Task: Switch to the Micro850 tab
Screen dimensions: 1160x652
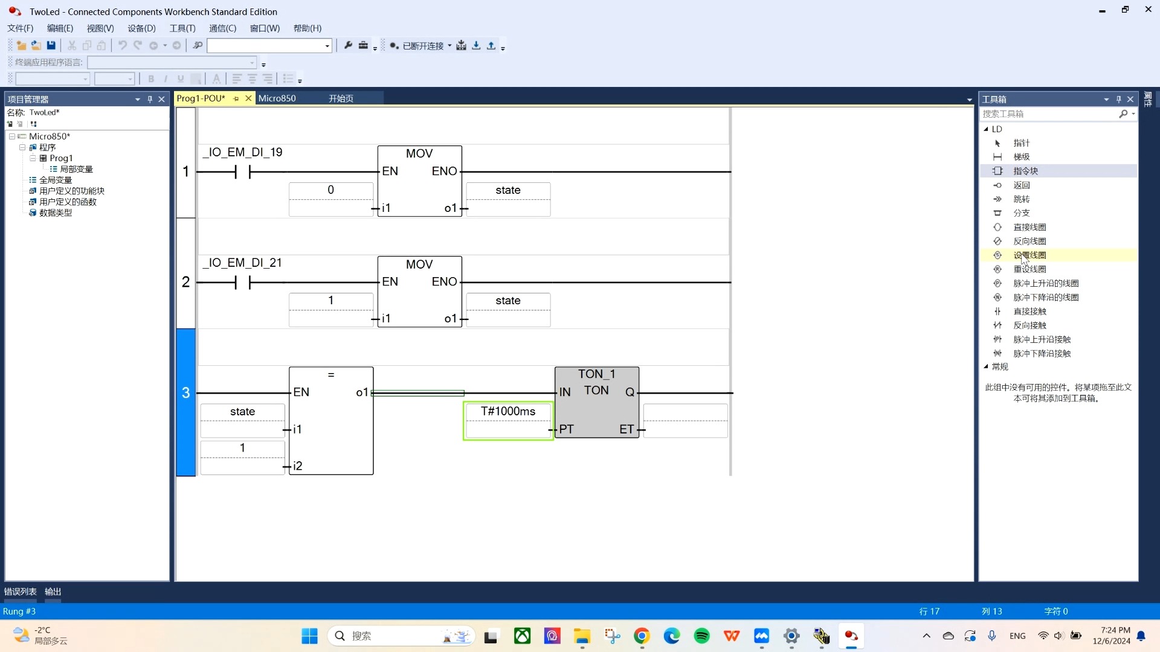Action: pos(277,98)
